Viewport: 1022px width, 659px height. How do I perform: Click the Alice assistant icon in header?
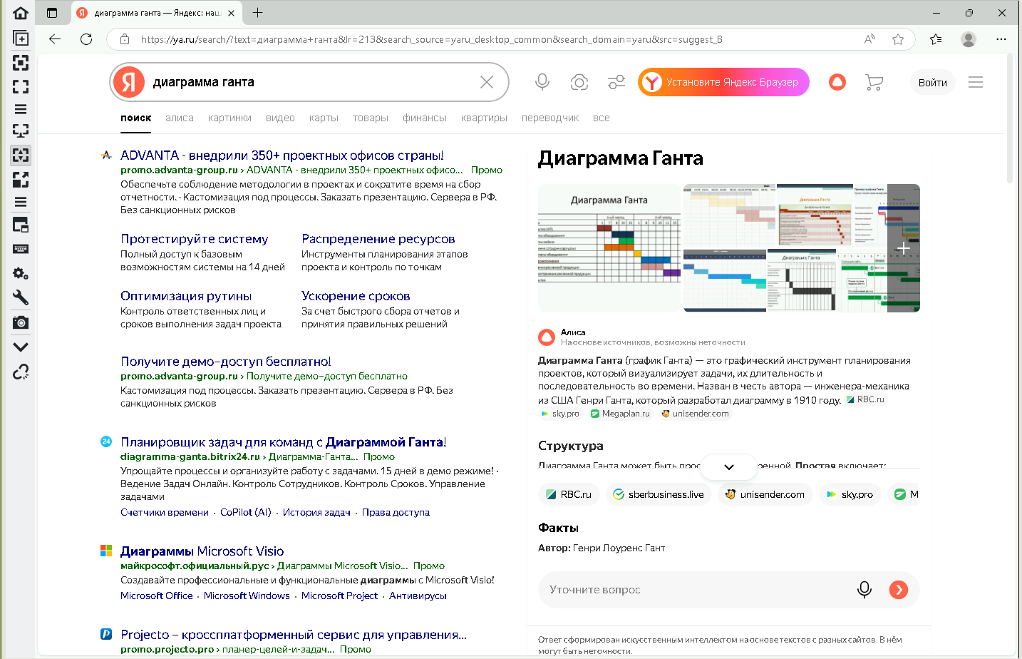837,82
